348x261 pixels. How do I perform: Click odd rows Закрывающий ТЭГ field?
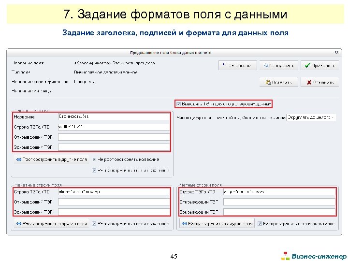pyautogui.click(x=114, y=212)
